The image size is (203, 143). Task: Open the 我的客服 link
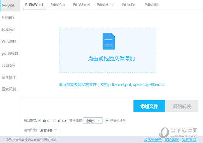(171, 140)
